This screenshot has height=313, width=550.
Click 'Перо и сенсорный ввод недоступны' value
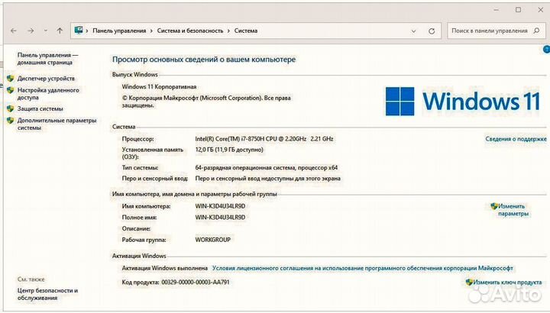267,179
